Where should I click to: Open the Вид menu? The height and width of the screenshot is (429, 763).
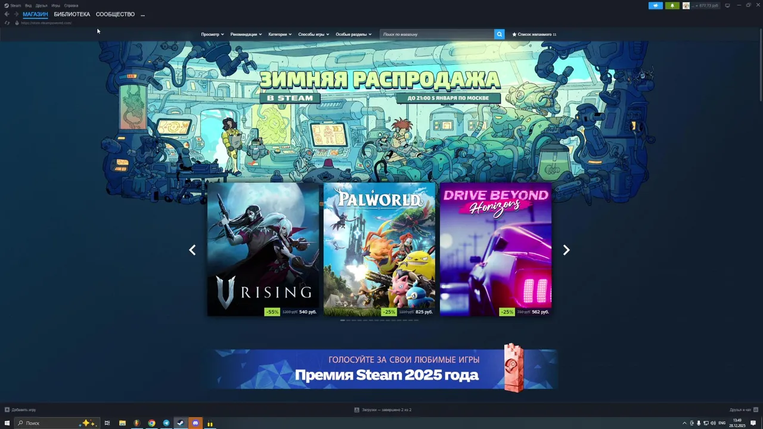point(28,5)
